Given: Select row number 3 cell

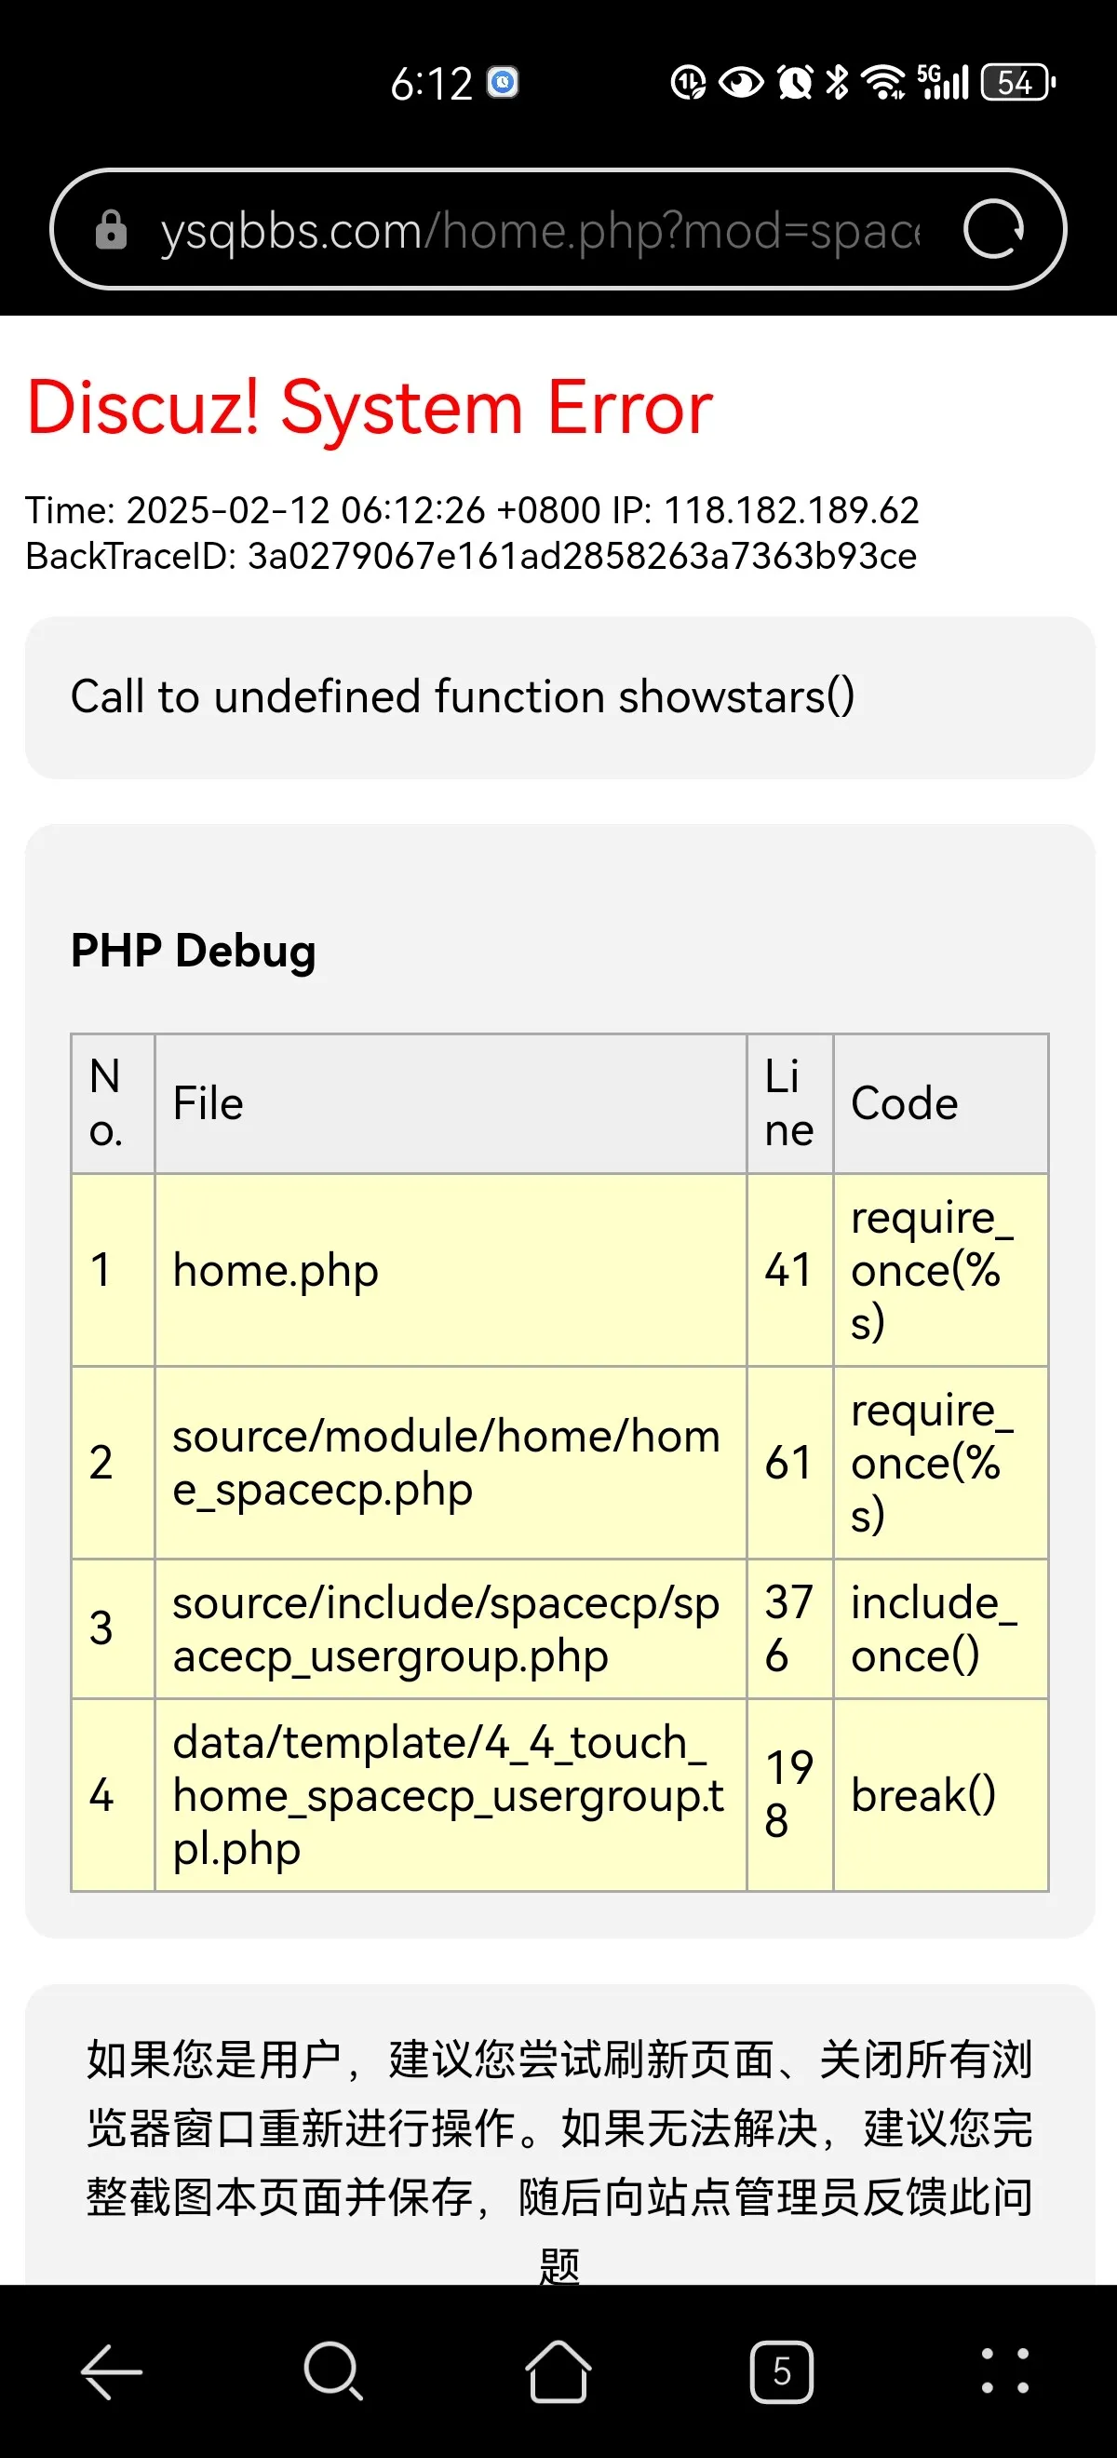Looking at the screenshot, I should pyautogui.click(x=114, y=1628).
